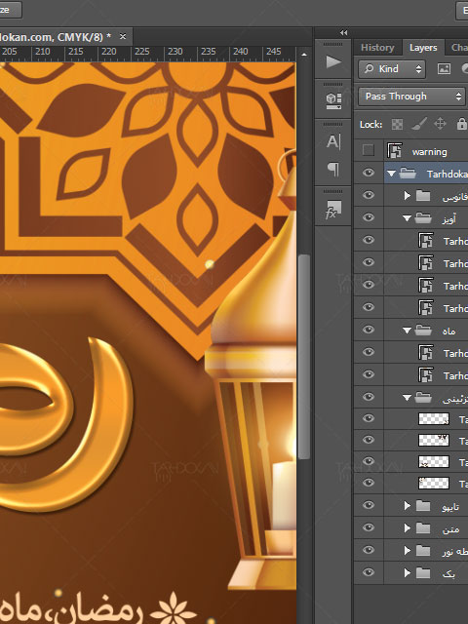Select the آویز group name
Image resolution: width=468 pixels, height=624 pixels.
tap(448, 218)
